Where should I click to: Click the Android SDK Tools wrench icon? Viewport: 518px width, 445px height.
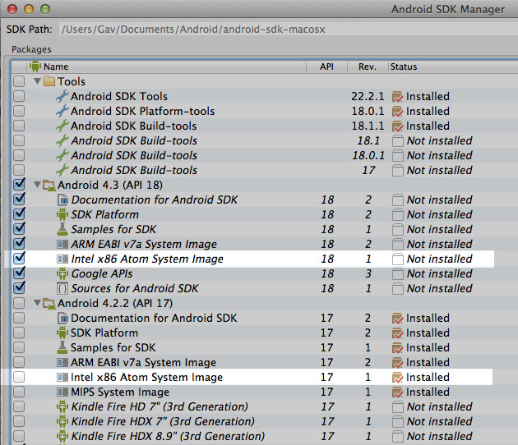click(x=62, y=97)
